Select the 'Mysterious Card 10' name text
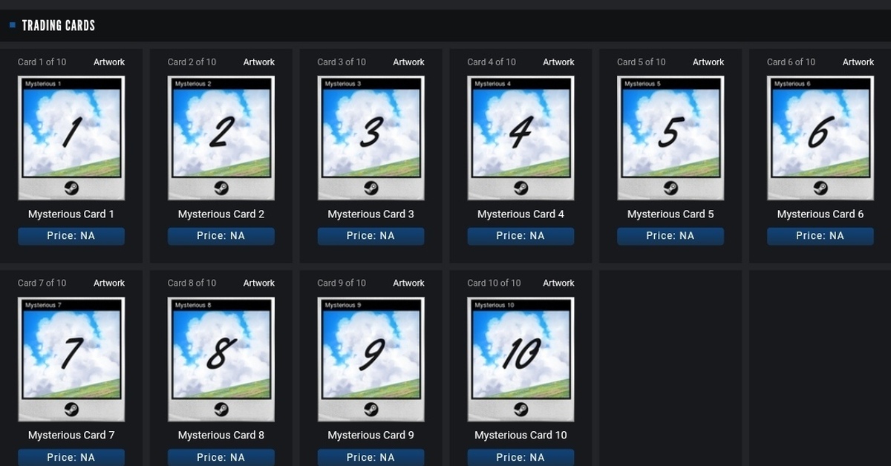891x466 pixels. point(520,436)
